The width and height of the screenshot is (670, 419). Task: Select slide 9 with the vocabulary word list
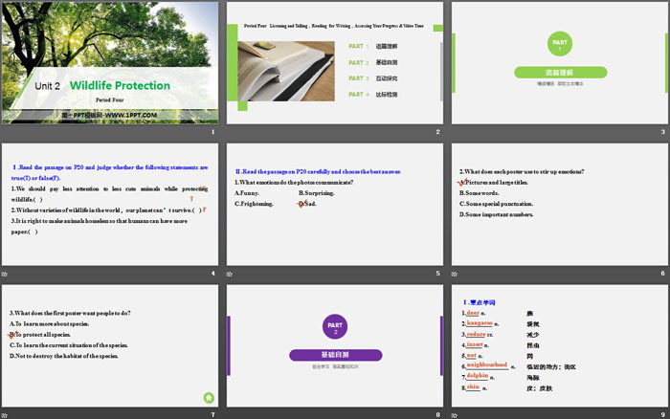point(560,345)
